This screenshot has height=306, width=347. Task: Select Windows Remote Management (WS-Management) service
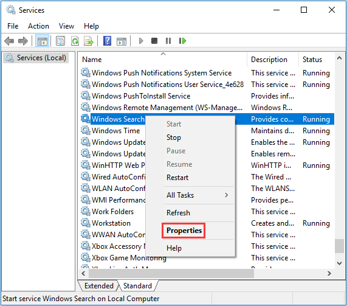(x=167, y=108)
